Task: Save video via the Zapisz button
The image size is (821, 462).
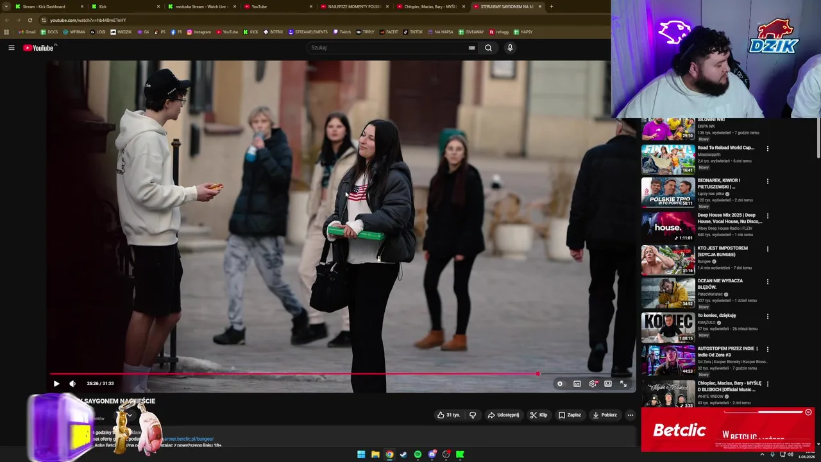Action: tap(570, 415)
